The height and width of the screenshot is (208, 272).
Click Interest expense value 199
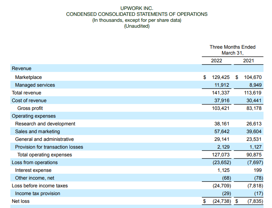coord(258,170)
